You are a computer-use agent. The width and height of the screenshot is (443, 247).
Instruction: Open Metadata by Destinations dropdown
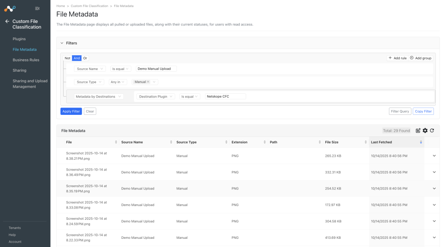(99, 96)
